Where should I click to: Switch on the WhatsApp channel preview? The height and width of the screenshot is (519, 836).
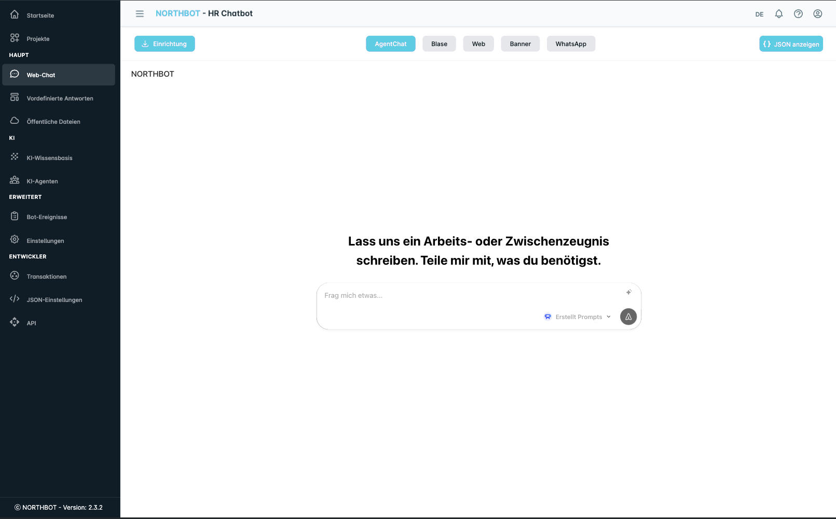571,44
